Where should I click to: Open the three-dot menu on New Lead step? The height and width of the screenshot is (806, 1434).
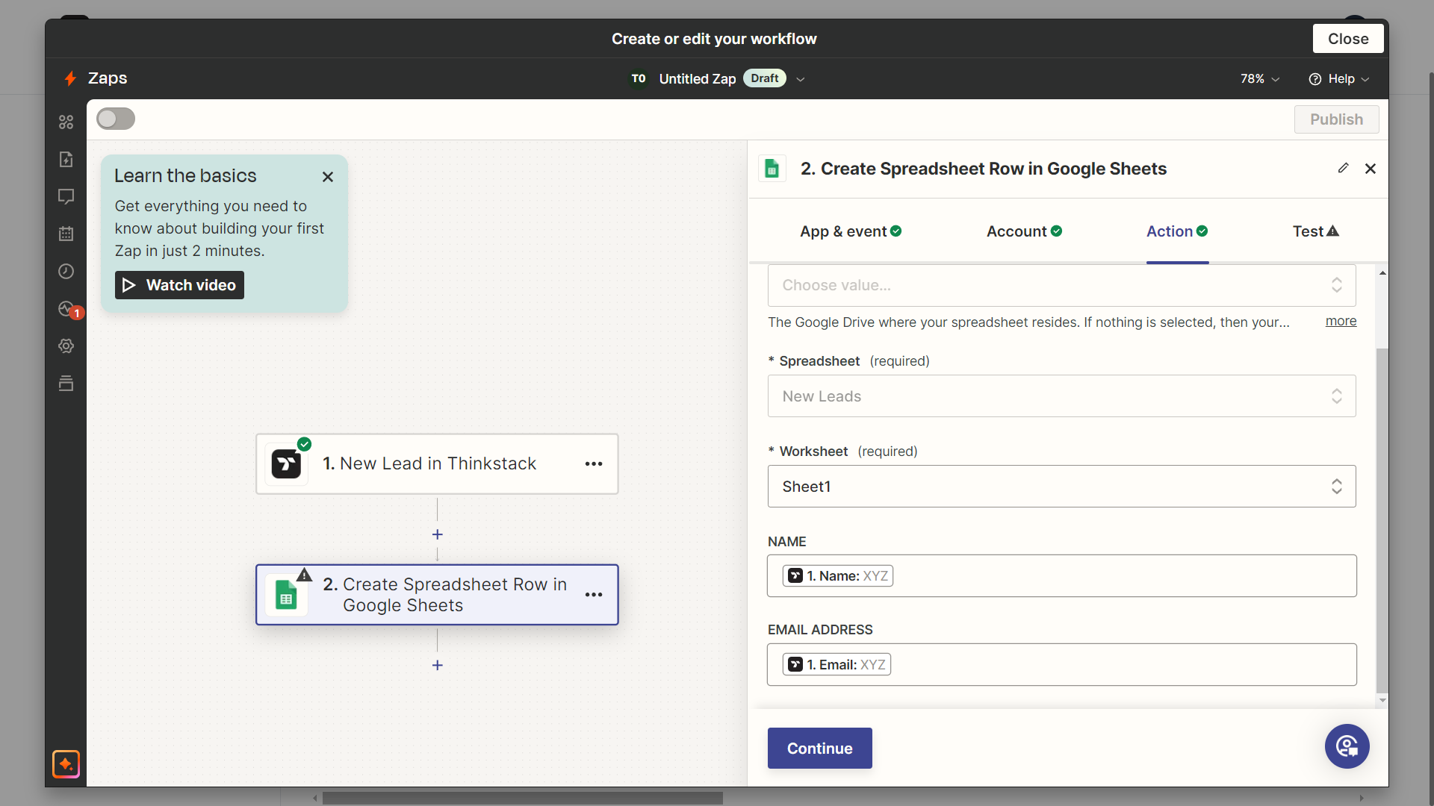tap(594, 463)
